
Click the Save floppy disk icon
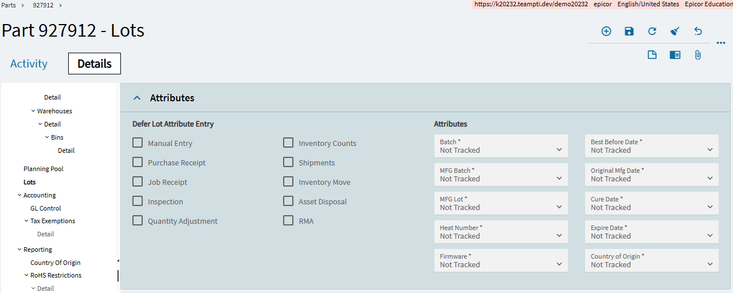[629, 31]
